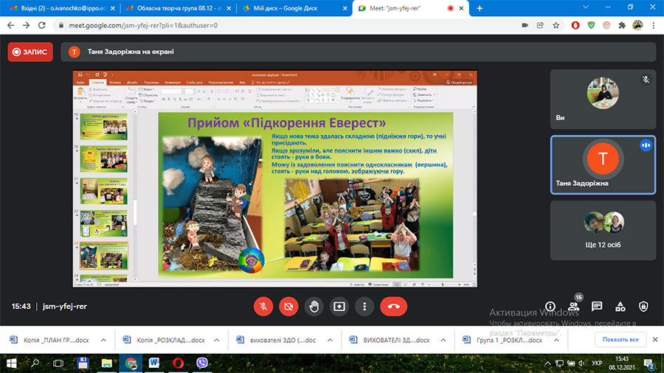The height and width of the screenshot is (373, 664).
Task: Expand options for Група 1 _РОЗКЛ download
Action: click(556, 340)
